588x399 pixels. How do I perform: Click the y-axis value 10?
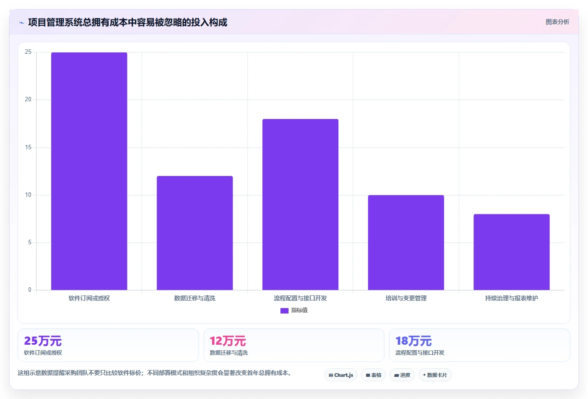tap(28, 195)
